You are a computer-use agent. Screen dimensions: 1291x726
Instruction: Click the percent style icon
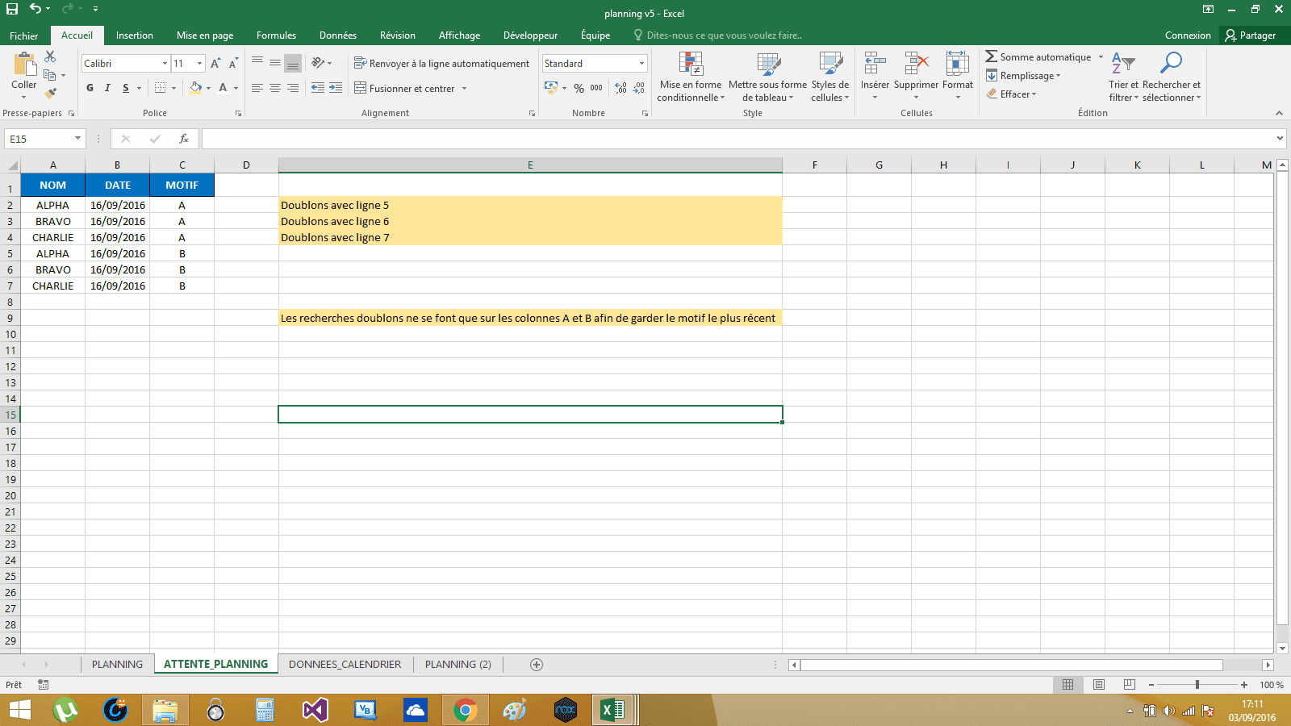pos(579,88)
